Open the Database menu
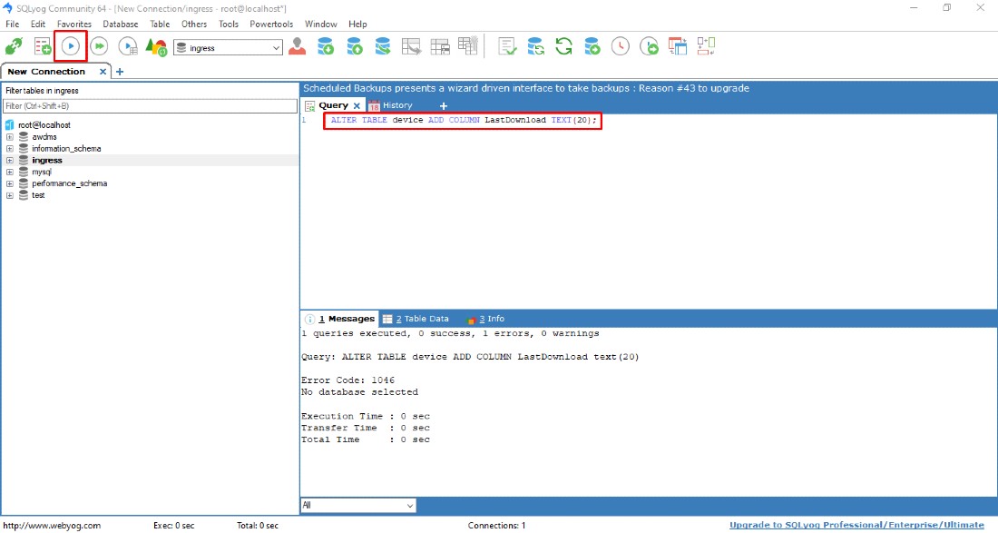The image size is (998, 533). tap(121, 25)
